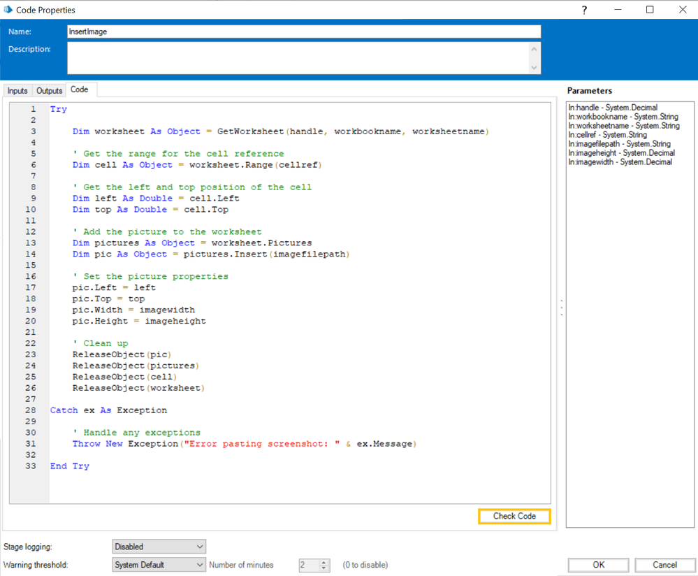The width and height of the screenshot is (698, 576).
Task: Expand the Stage logging dropdown
Action: tap(159, 547)
